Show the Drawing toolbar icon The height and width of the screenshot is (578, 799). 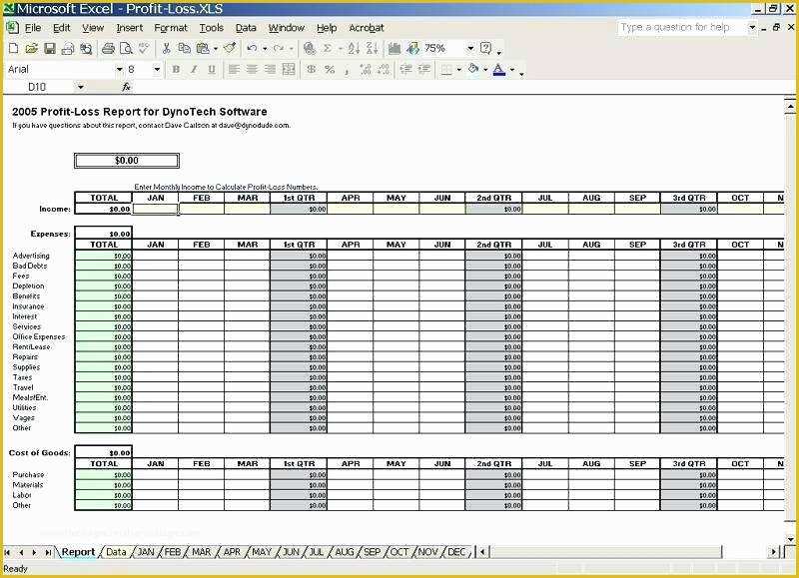[x=412, y=48]
